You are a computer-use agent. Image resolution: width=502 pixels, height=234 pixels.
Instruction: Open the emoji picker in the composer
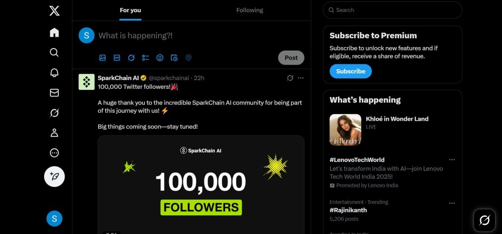click(160, 58)
